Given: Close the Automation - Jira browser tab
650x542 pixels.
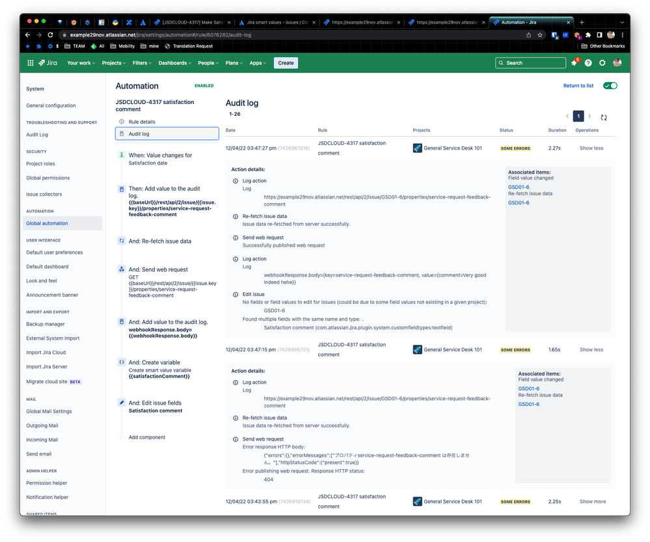Looking at the screenshot, I should pyautogui.click(x=568, y=22).
